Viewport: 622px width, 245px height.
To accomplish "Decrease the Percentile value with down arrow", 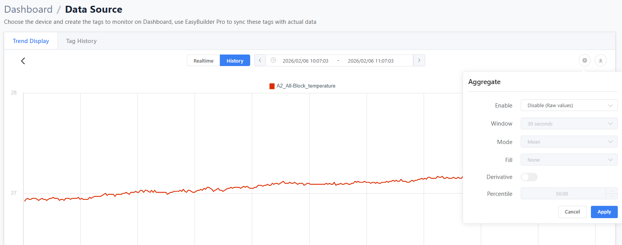I will (611, 196).
